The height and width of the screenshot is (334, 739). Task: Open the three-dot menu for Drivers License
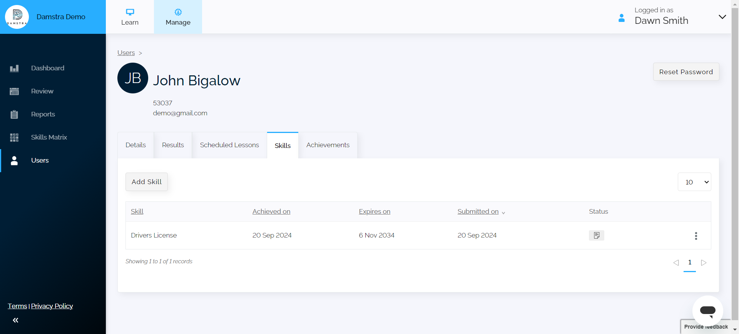[696, 236]
